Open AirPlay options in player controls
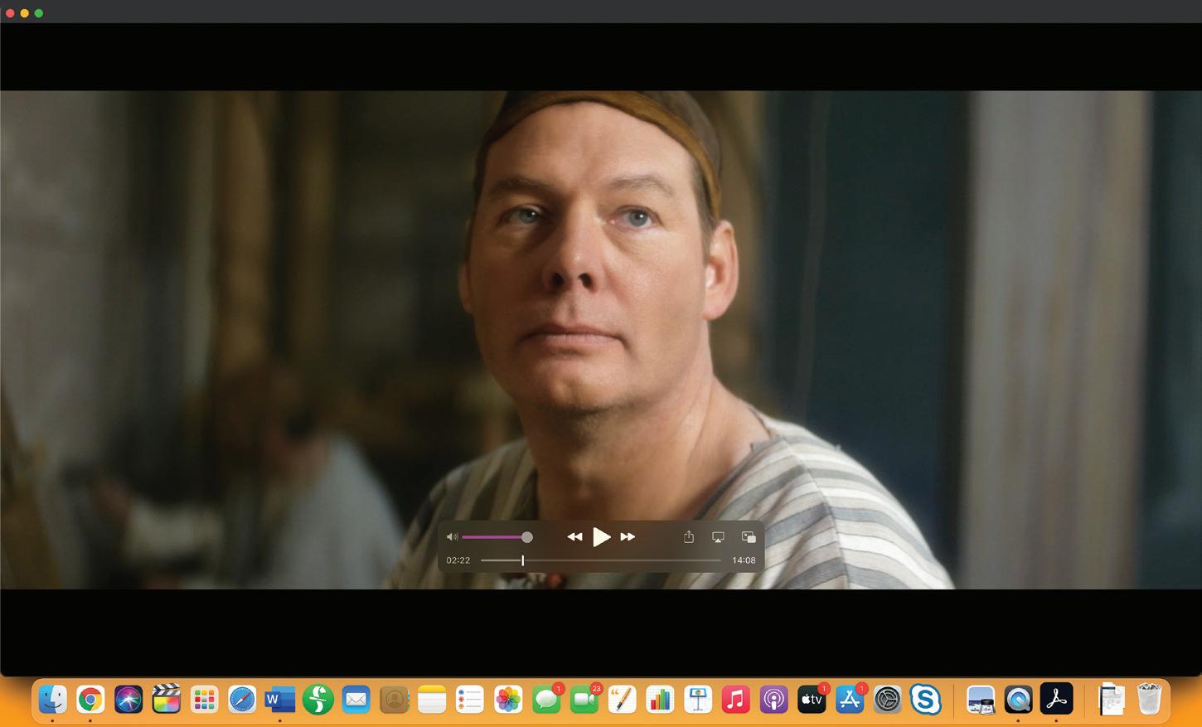 718,537
